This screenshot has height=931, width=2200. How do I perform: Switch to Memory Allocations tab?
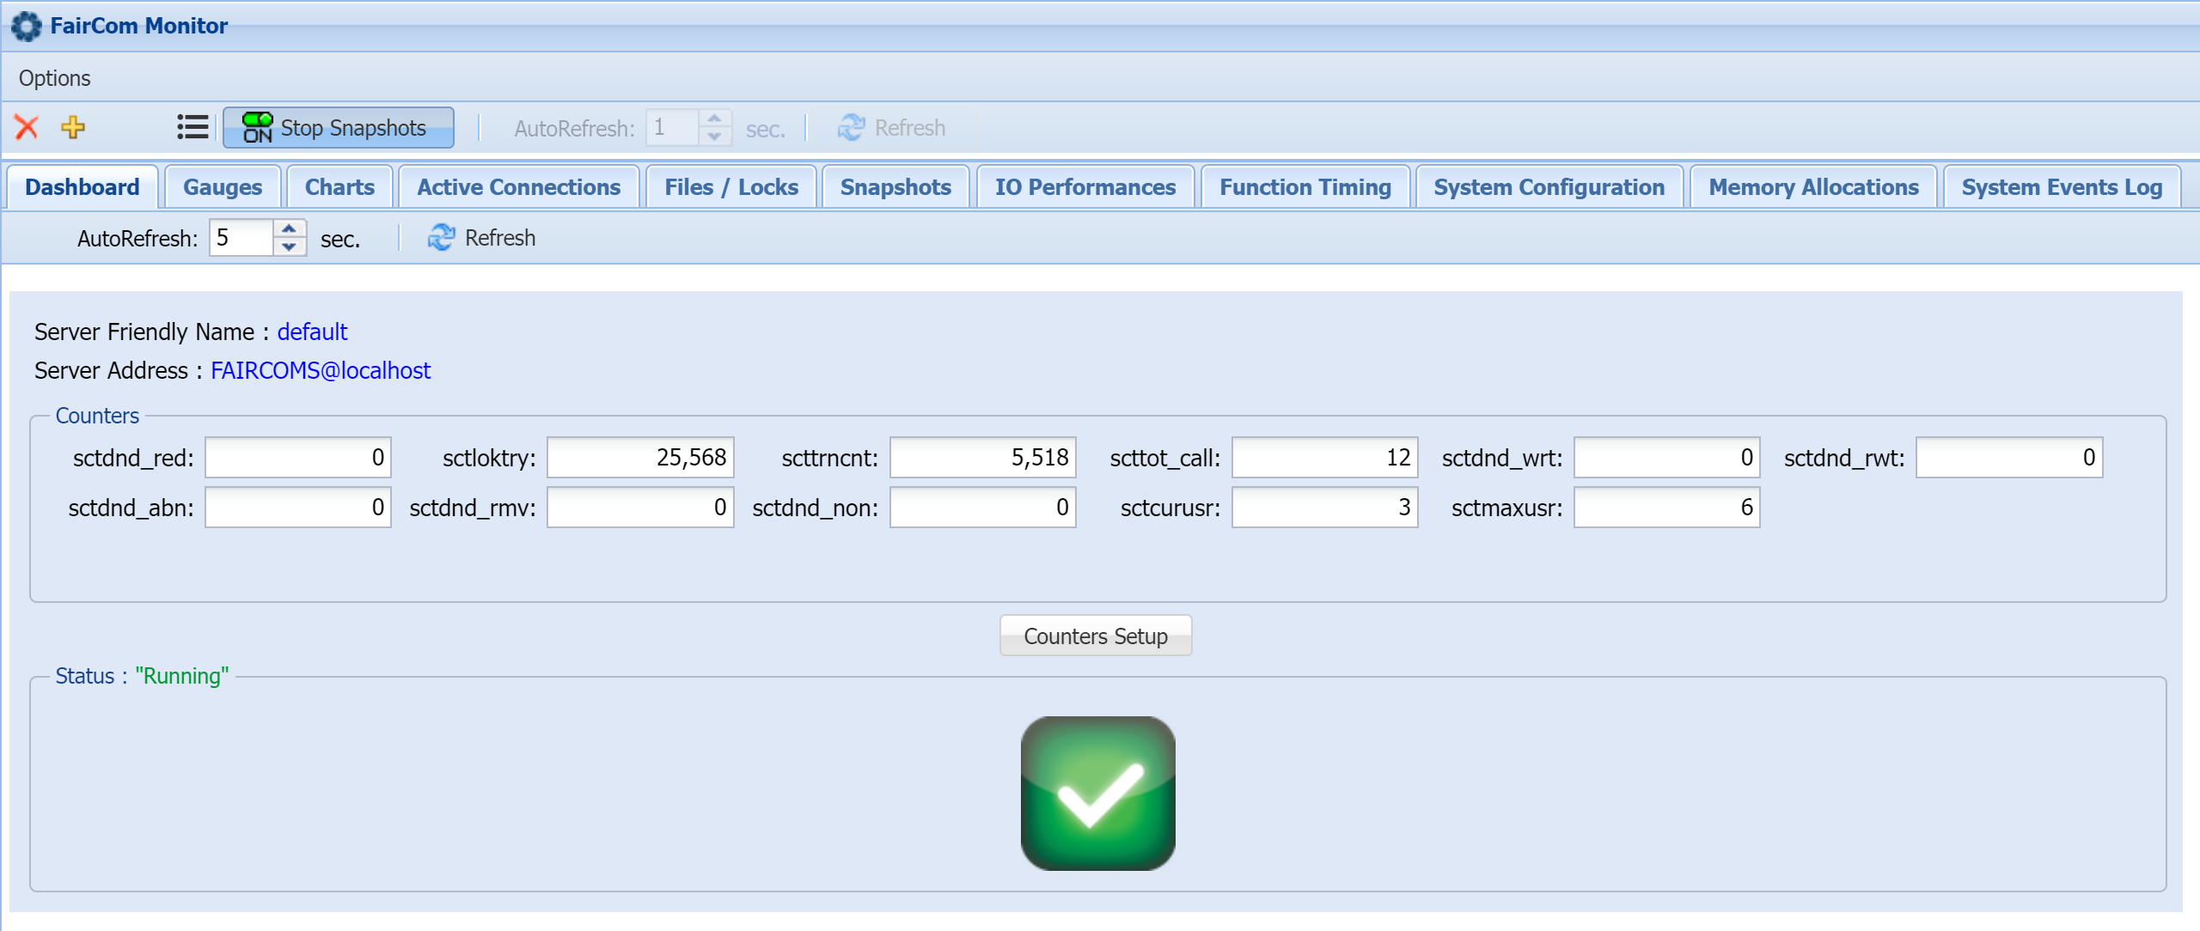[x=1813, y=187]
